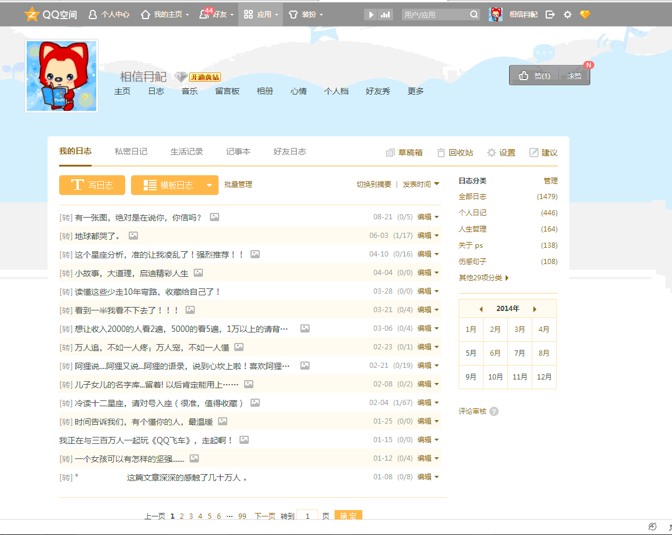Switch to the 记事本 tab

238,151
